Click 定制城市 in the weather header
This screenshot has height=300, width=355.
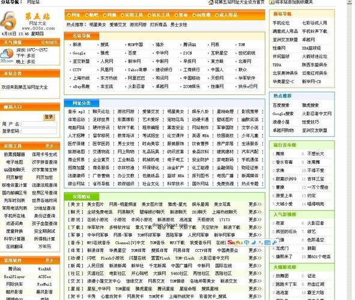point(49,43)
